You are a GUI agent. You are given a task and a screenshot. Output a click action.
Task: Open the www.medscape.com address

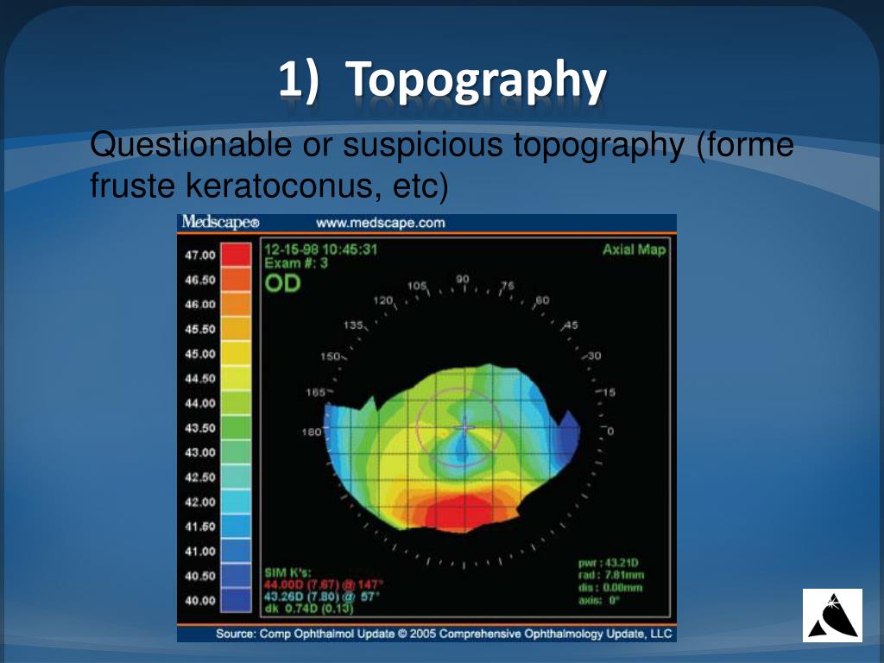click(381, 223)
